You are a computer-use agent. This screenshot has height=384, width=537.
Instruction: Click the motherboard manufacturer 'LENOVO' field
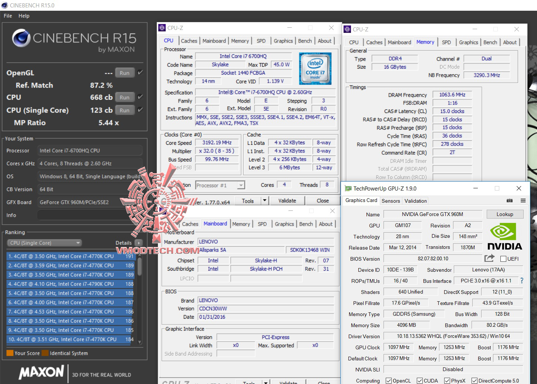(266, 241)
